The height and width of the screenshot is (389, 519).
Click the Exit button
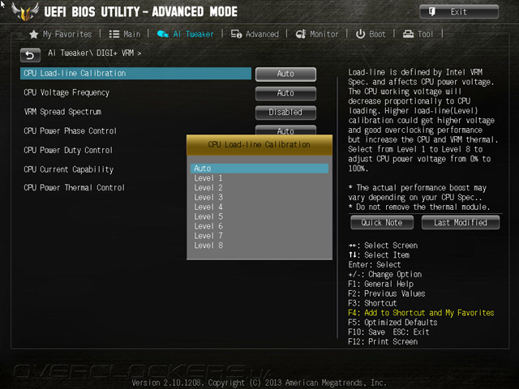[x=459, y=12]
